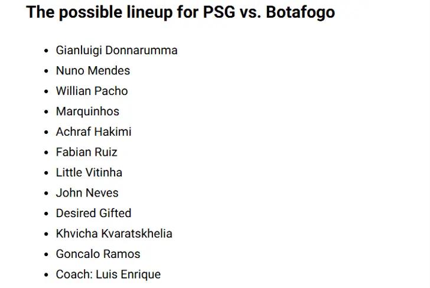Click the Gianluigi Donnarumma list item

point(116,50)
